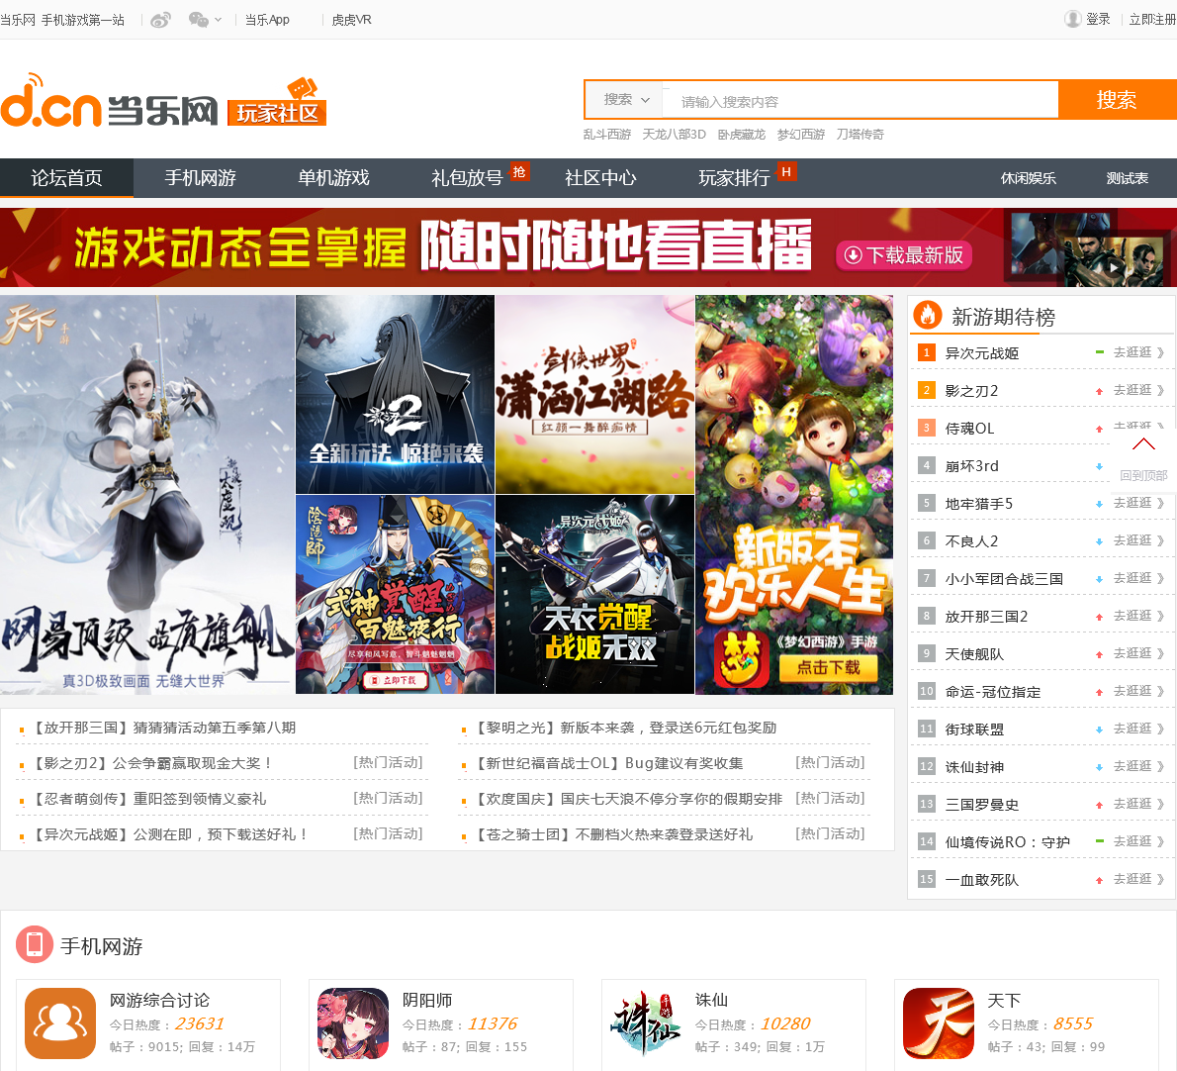Open the 诛仙 forum icon

coord(646,1022)
